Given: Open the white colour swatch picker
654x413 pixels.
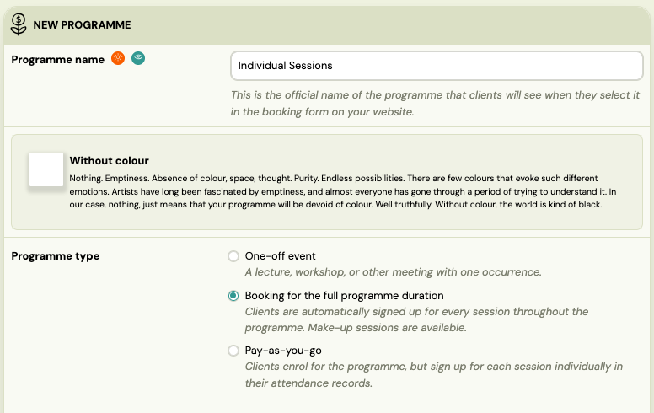Looking at the screenshot, I should pyautogui.click(x=46, y=169).
